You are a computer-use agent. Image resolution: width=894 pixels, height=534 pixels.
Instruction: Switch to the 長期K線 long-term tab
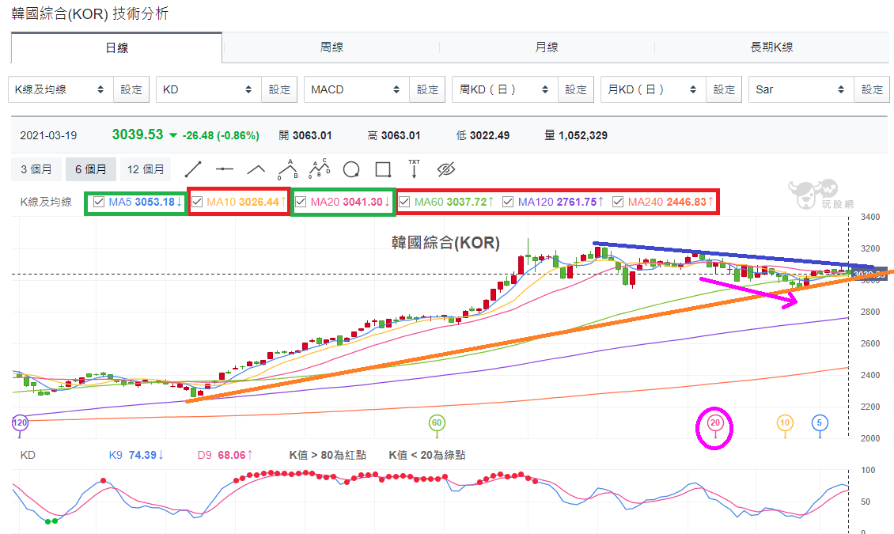pyautogui.click(x=772, y=47)
